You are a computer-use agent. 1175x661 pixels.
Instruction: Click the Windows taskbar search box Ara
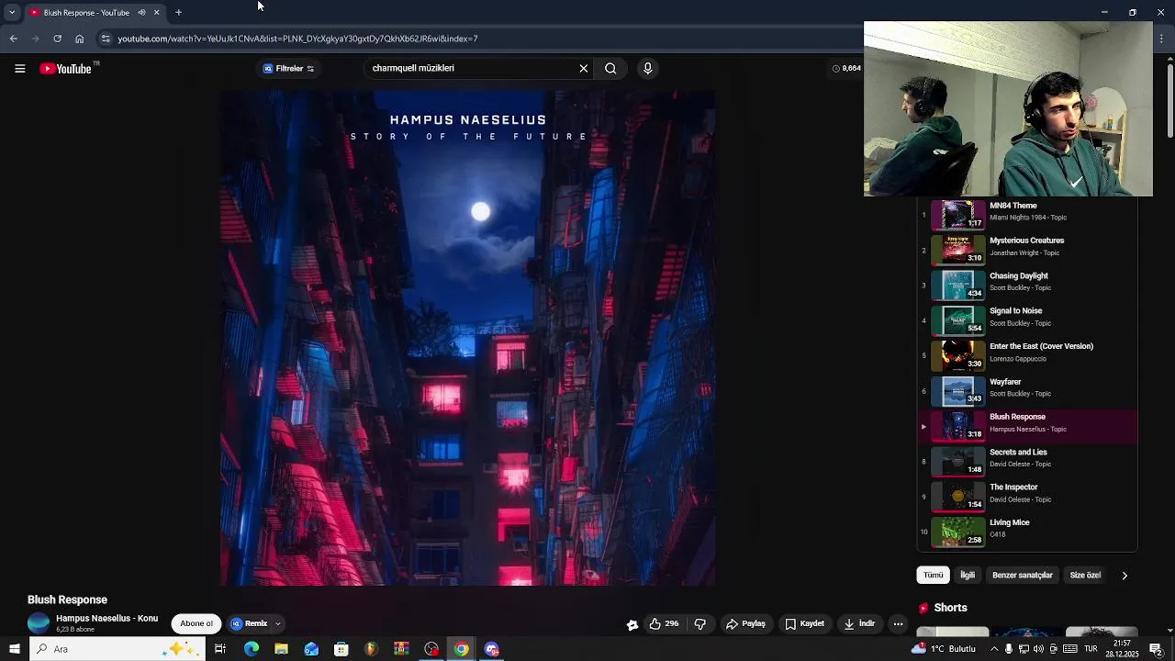pyautogui.click(x=117, y=649)
